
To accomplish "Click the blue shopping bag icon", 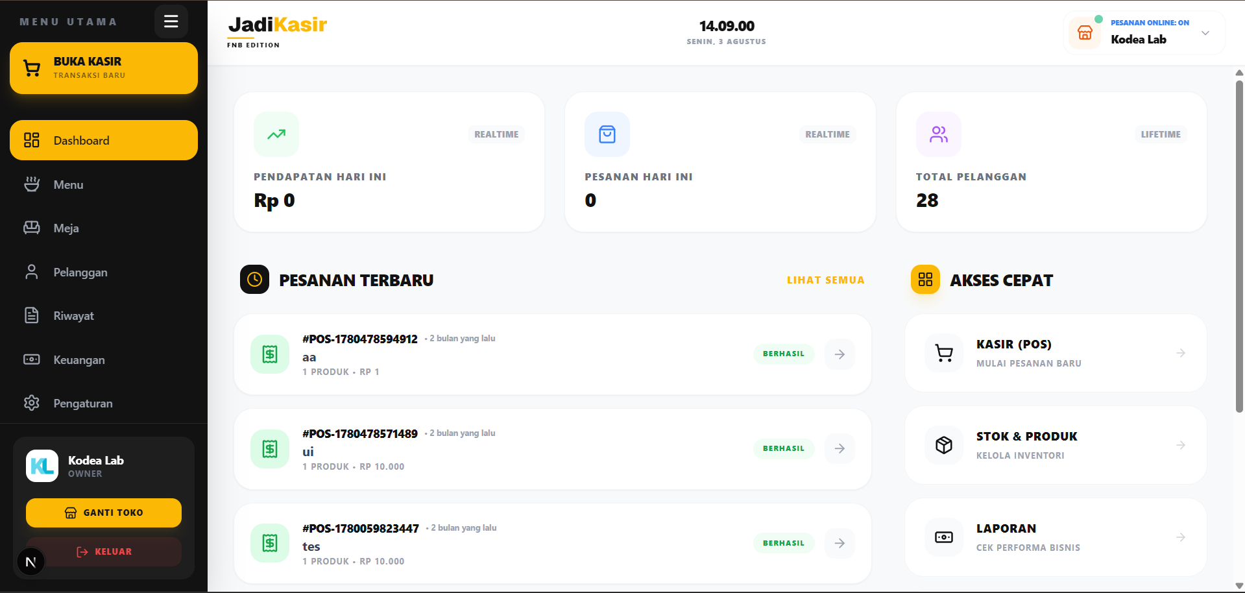I will 607,134.
